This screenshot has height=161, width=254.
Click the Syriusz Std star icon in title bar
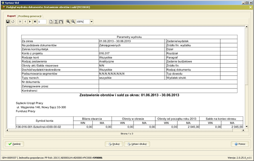[3, 3]
